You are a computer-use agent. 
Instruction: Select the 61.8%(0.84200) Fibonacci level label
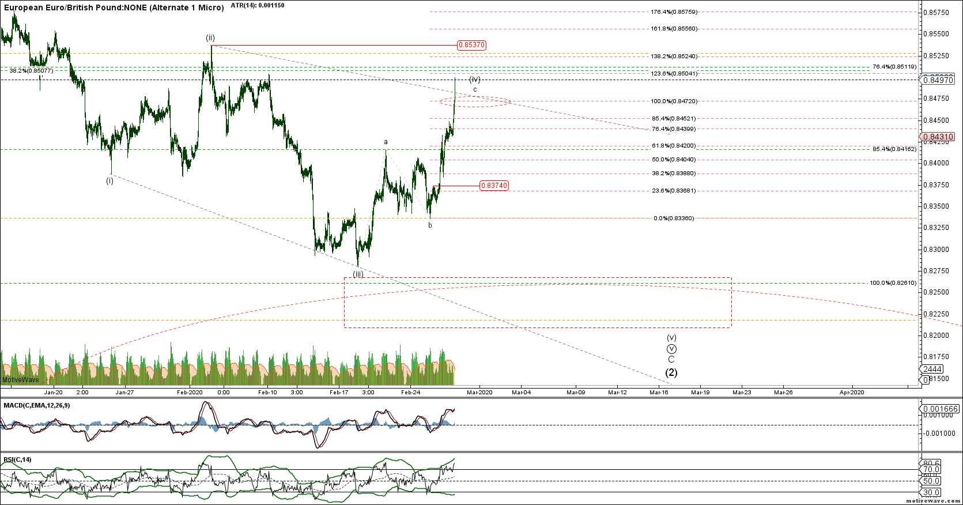click(x=674, y=146)
